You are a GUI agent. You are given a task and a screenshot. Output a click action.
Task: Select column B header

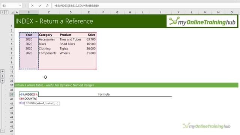[28, 12]
